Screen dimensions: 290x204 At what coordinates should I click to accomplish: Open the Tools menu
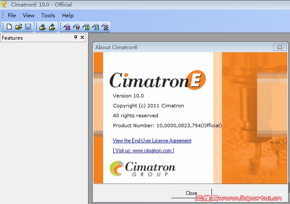[48, 16]
